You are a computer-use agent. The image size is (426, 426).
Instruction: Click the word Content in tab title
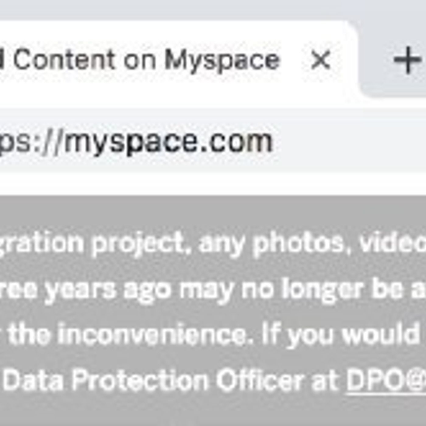click(x=65, y=60)
